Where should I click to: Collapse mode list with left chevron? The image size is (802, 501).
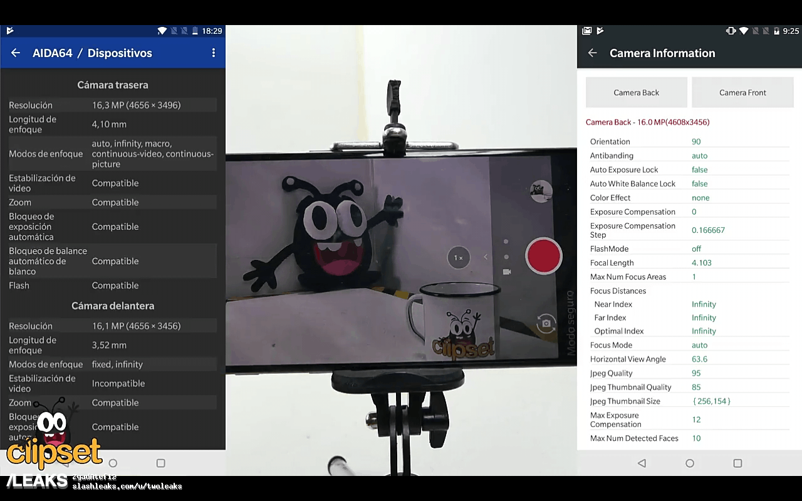coord(485,257)
